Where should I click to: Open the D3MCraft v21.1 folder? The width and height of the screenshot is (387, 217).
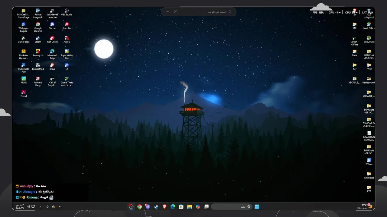[369, 109]
